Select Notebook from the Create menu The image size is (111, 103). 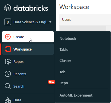(68, 38)
